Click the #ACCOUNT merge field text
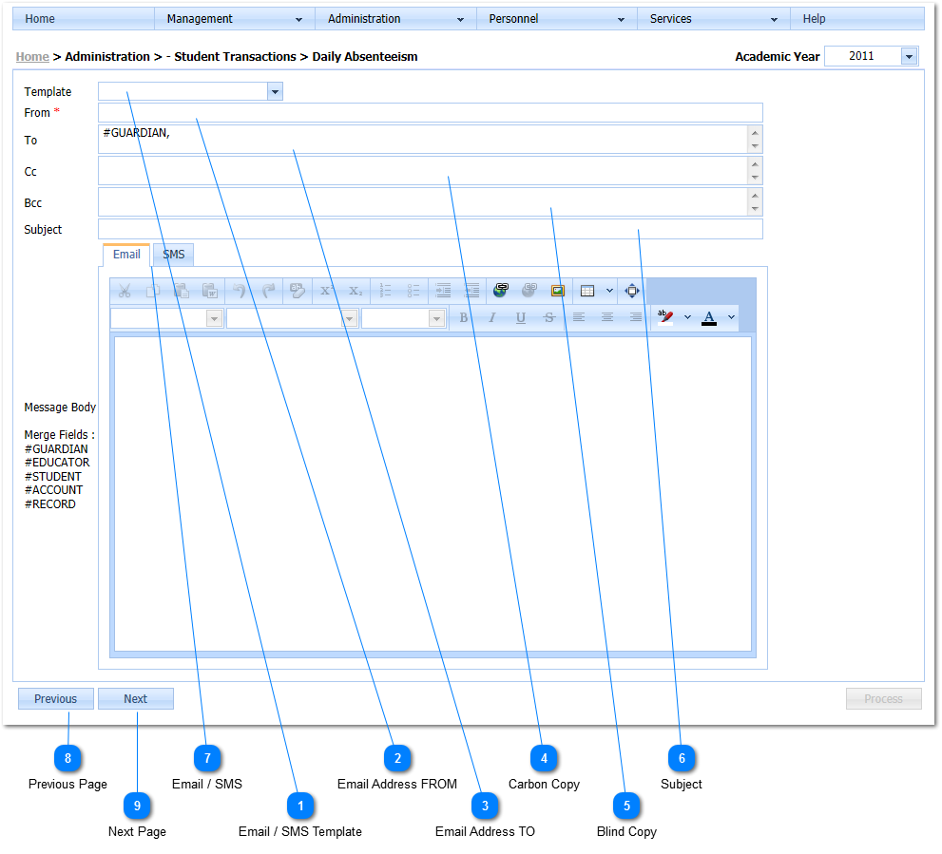 [53, 491]
